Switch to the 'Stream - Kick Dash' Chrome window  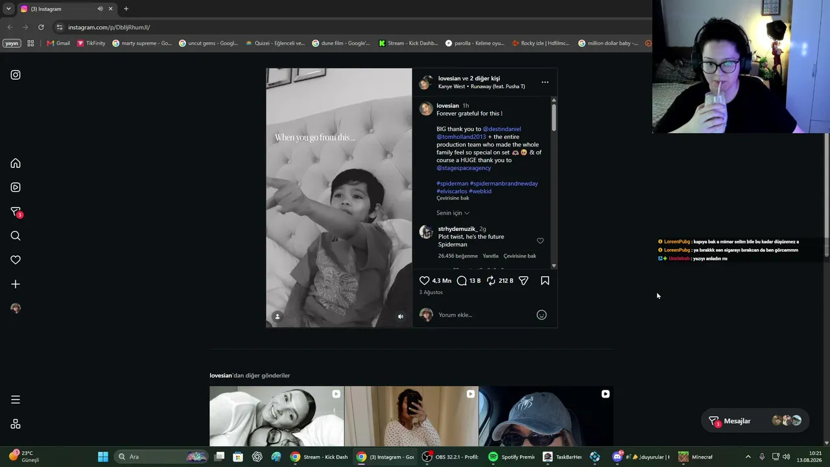point(319,457)
